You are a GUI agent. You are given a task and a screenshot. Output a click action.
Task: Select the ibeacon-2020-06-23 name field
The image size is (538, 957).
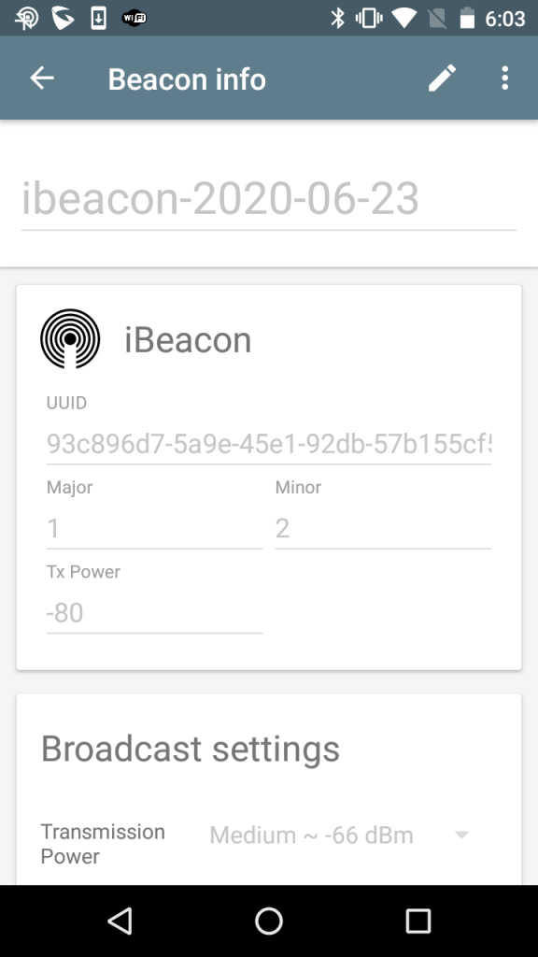click(x=220, y=199)
